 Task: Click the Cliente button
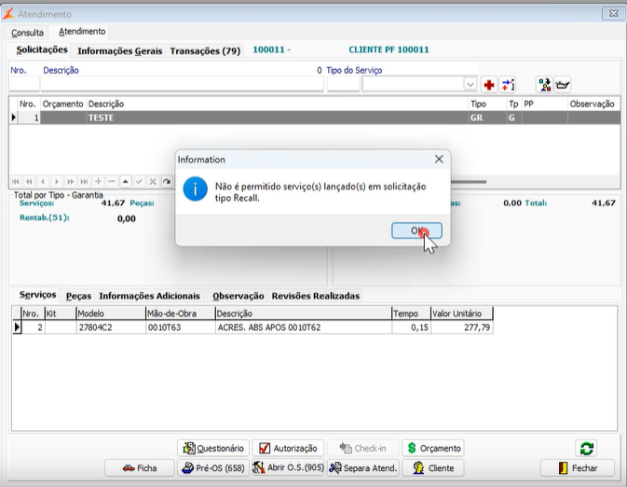click(x=433, y=467)
